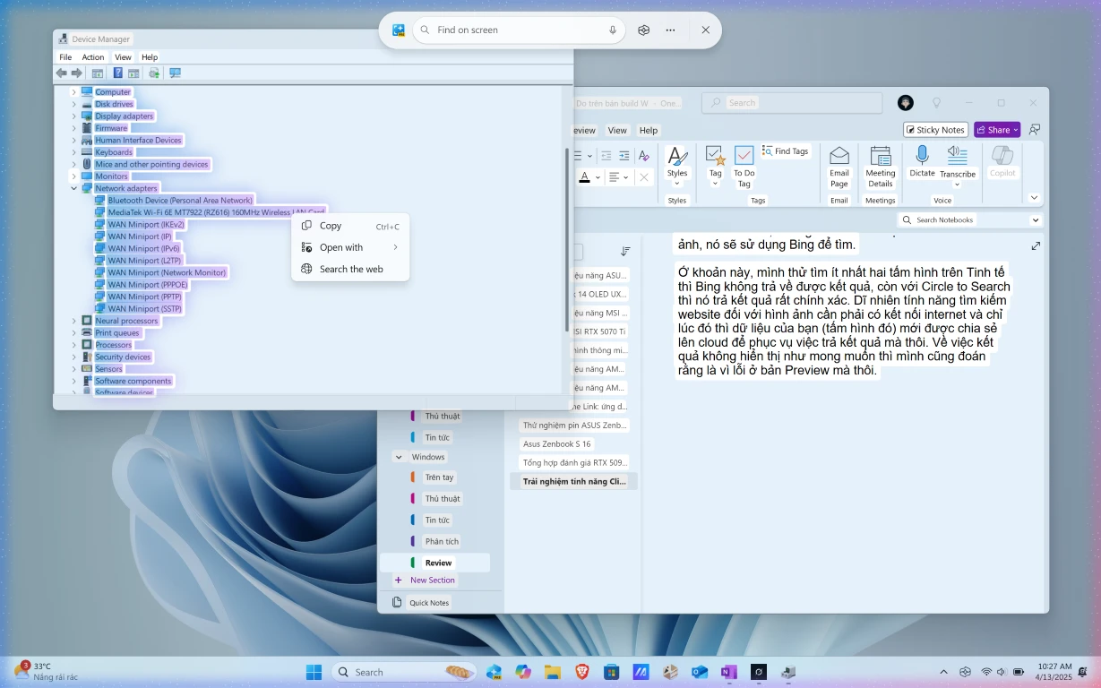This screenshot has height=688, width=1101.
Task: Start Dictate with the microphone icon
Action: [922, 156]
